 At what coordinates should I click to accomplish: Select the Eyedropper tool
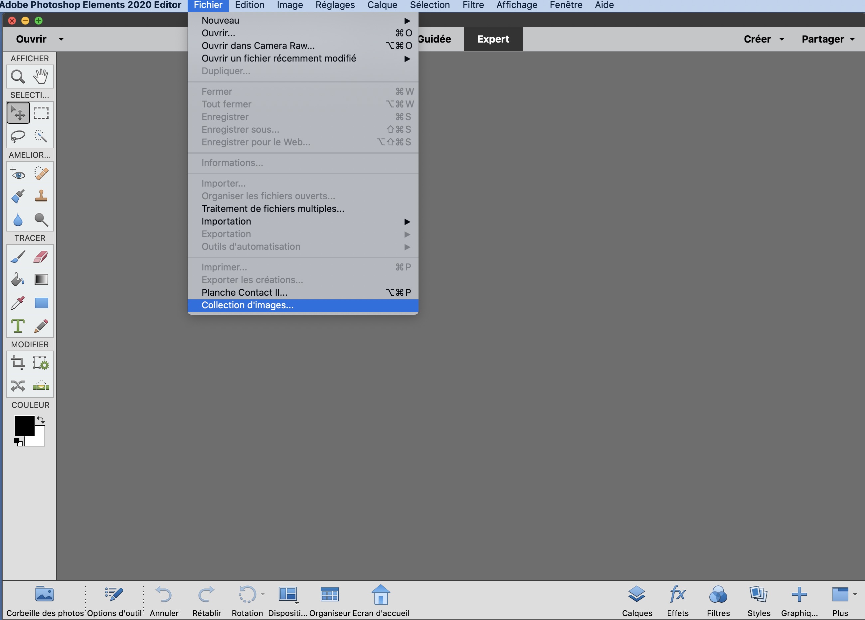click(18, 302)
